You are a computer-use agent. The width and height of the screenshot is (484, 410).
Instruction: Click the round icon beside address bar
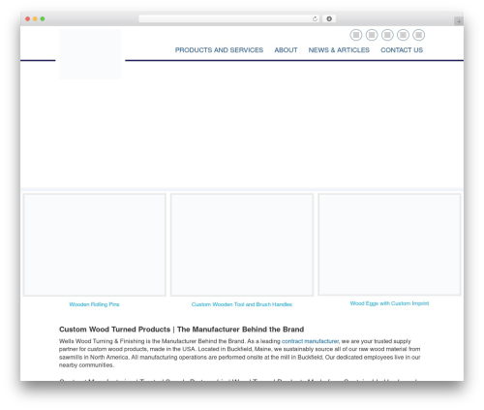click(x=329, y=18)
